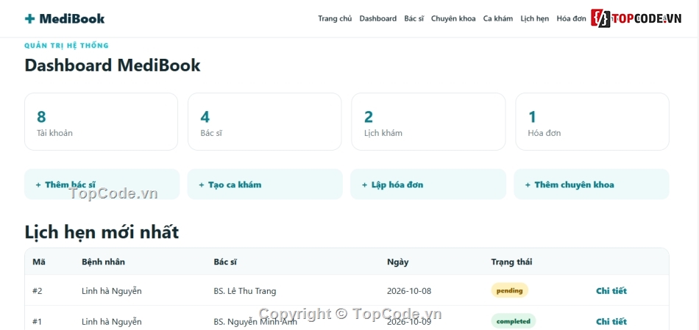Open Chi tiết for appointment #1

point(611,321)
